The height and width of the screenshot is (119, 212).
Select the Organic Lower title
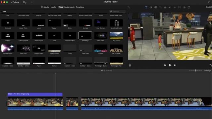click(54, 48)
